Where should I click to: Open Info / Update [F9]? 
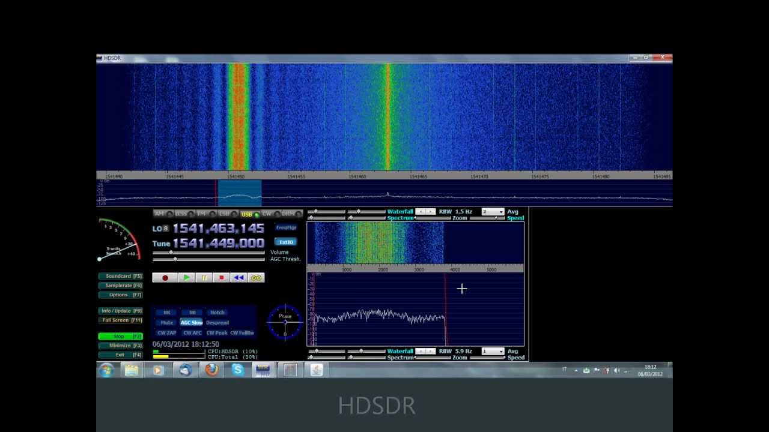[120, 311]
